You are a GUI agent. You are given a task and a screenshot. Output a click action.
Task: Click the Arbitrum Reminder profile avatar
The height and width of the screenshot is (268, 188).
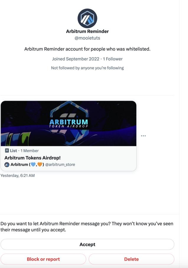coord(87,19)
